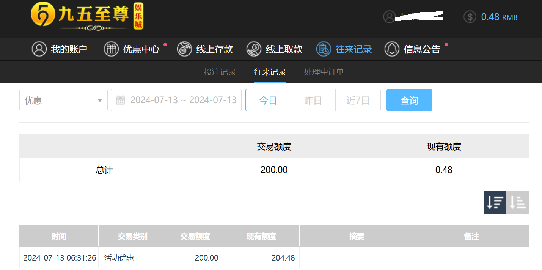The height and width of the screenshot is (270, 542).
Task: Switch to the 处理中订单 tab
Action: coord(324,72)
